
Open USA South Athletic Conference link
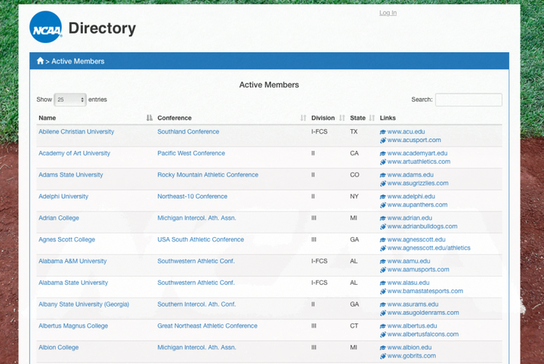click(200, 239)
